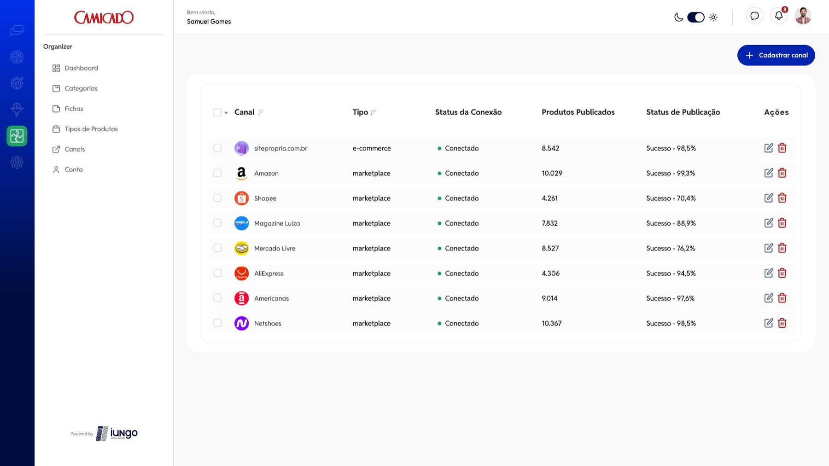Tick the Shopee row checkbox

point(217,198)
